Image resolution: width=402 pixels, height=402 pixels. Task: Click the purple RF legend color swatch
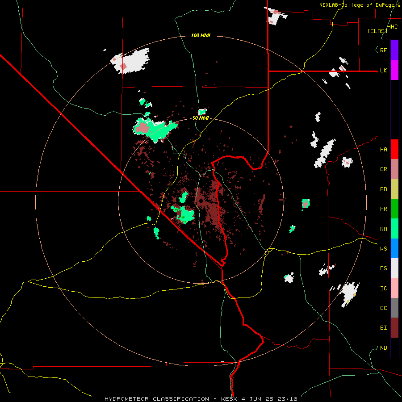tap(394, 50)
